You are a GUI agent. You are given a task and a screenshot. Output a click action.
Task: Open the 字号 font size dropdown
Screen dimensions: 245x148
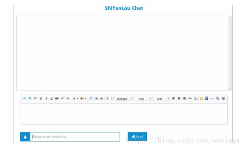161,99
